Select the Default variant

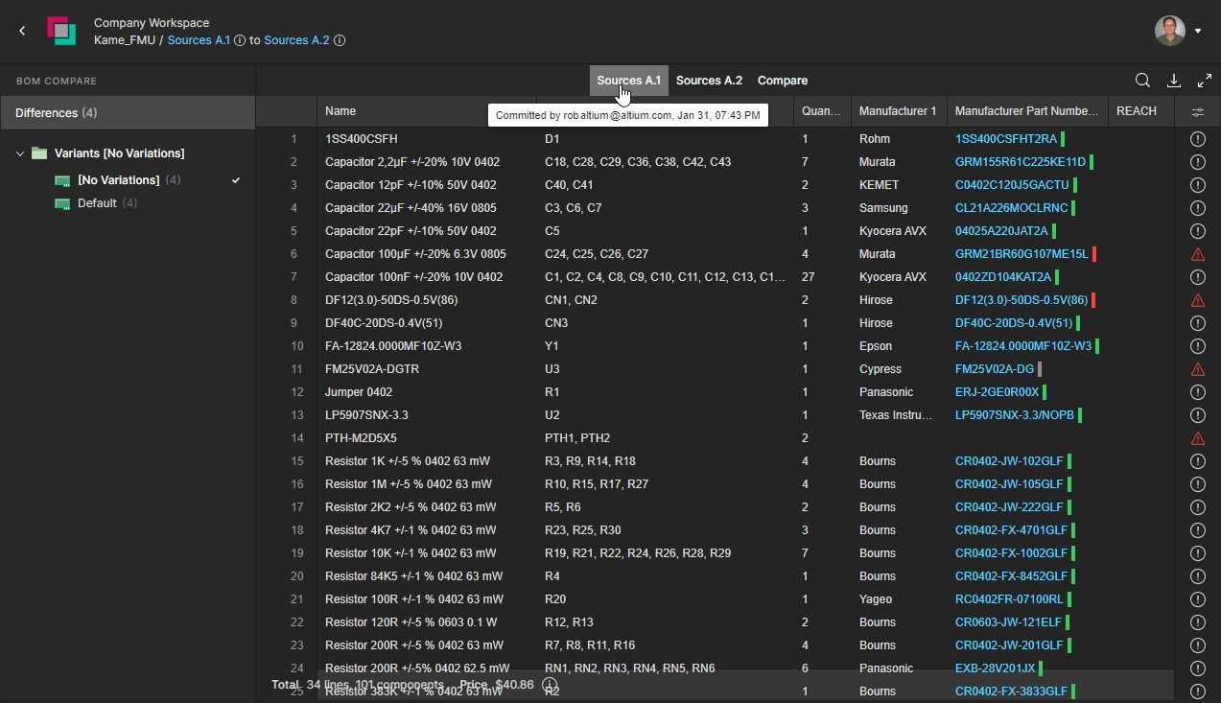(97, 203)
